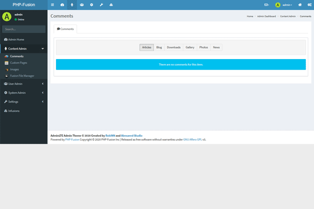Focus the sidebar Search field
The height and width of the screenshot is (209, 314).
(24, 29)
